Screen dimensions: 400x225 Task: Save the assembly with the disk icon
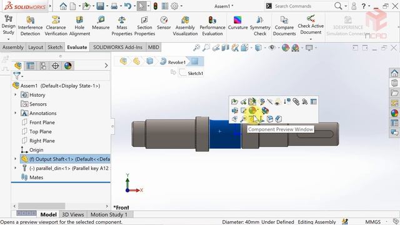100,6
